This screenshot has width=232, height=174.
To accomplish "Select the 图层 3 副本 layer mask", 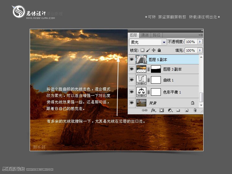I will [156, 69].
